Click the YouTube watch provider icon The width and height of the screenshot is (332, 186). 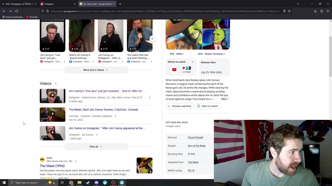coord(174,70)
